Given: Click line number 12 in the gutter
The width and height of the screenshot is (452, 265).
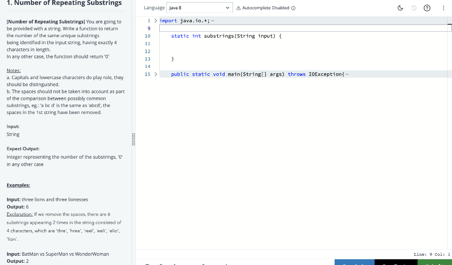Looking at the screenshot, I should coord(147,51).
